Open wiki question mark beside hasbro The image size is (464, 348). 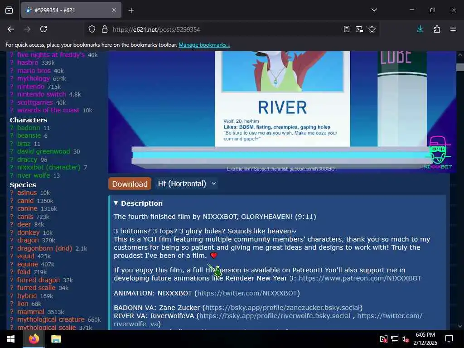[12, 63]
